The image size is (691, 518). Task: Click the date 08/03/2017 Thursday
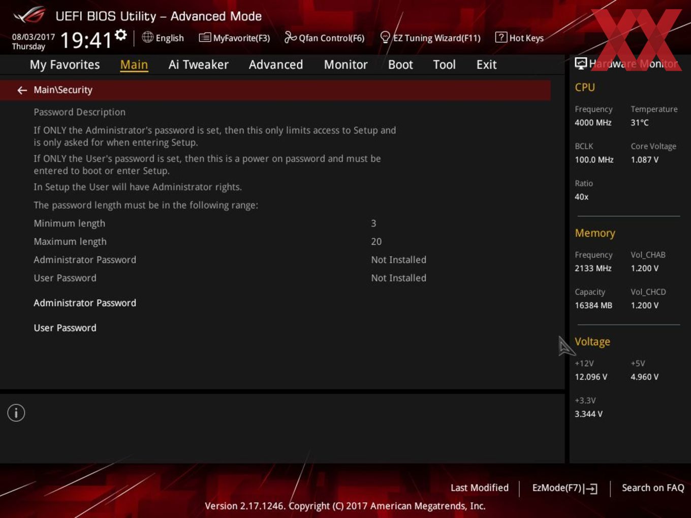33,42
